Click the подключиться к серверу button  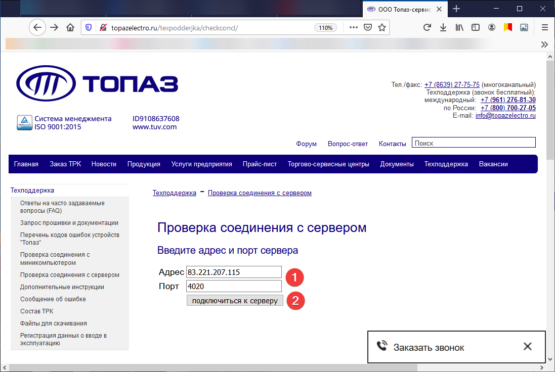click(x=235, y=301)
